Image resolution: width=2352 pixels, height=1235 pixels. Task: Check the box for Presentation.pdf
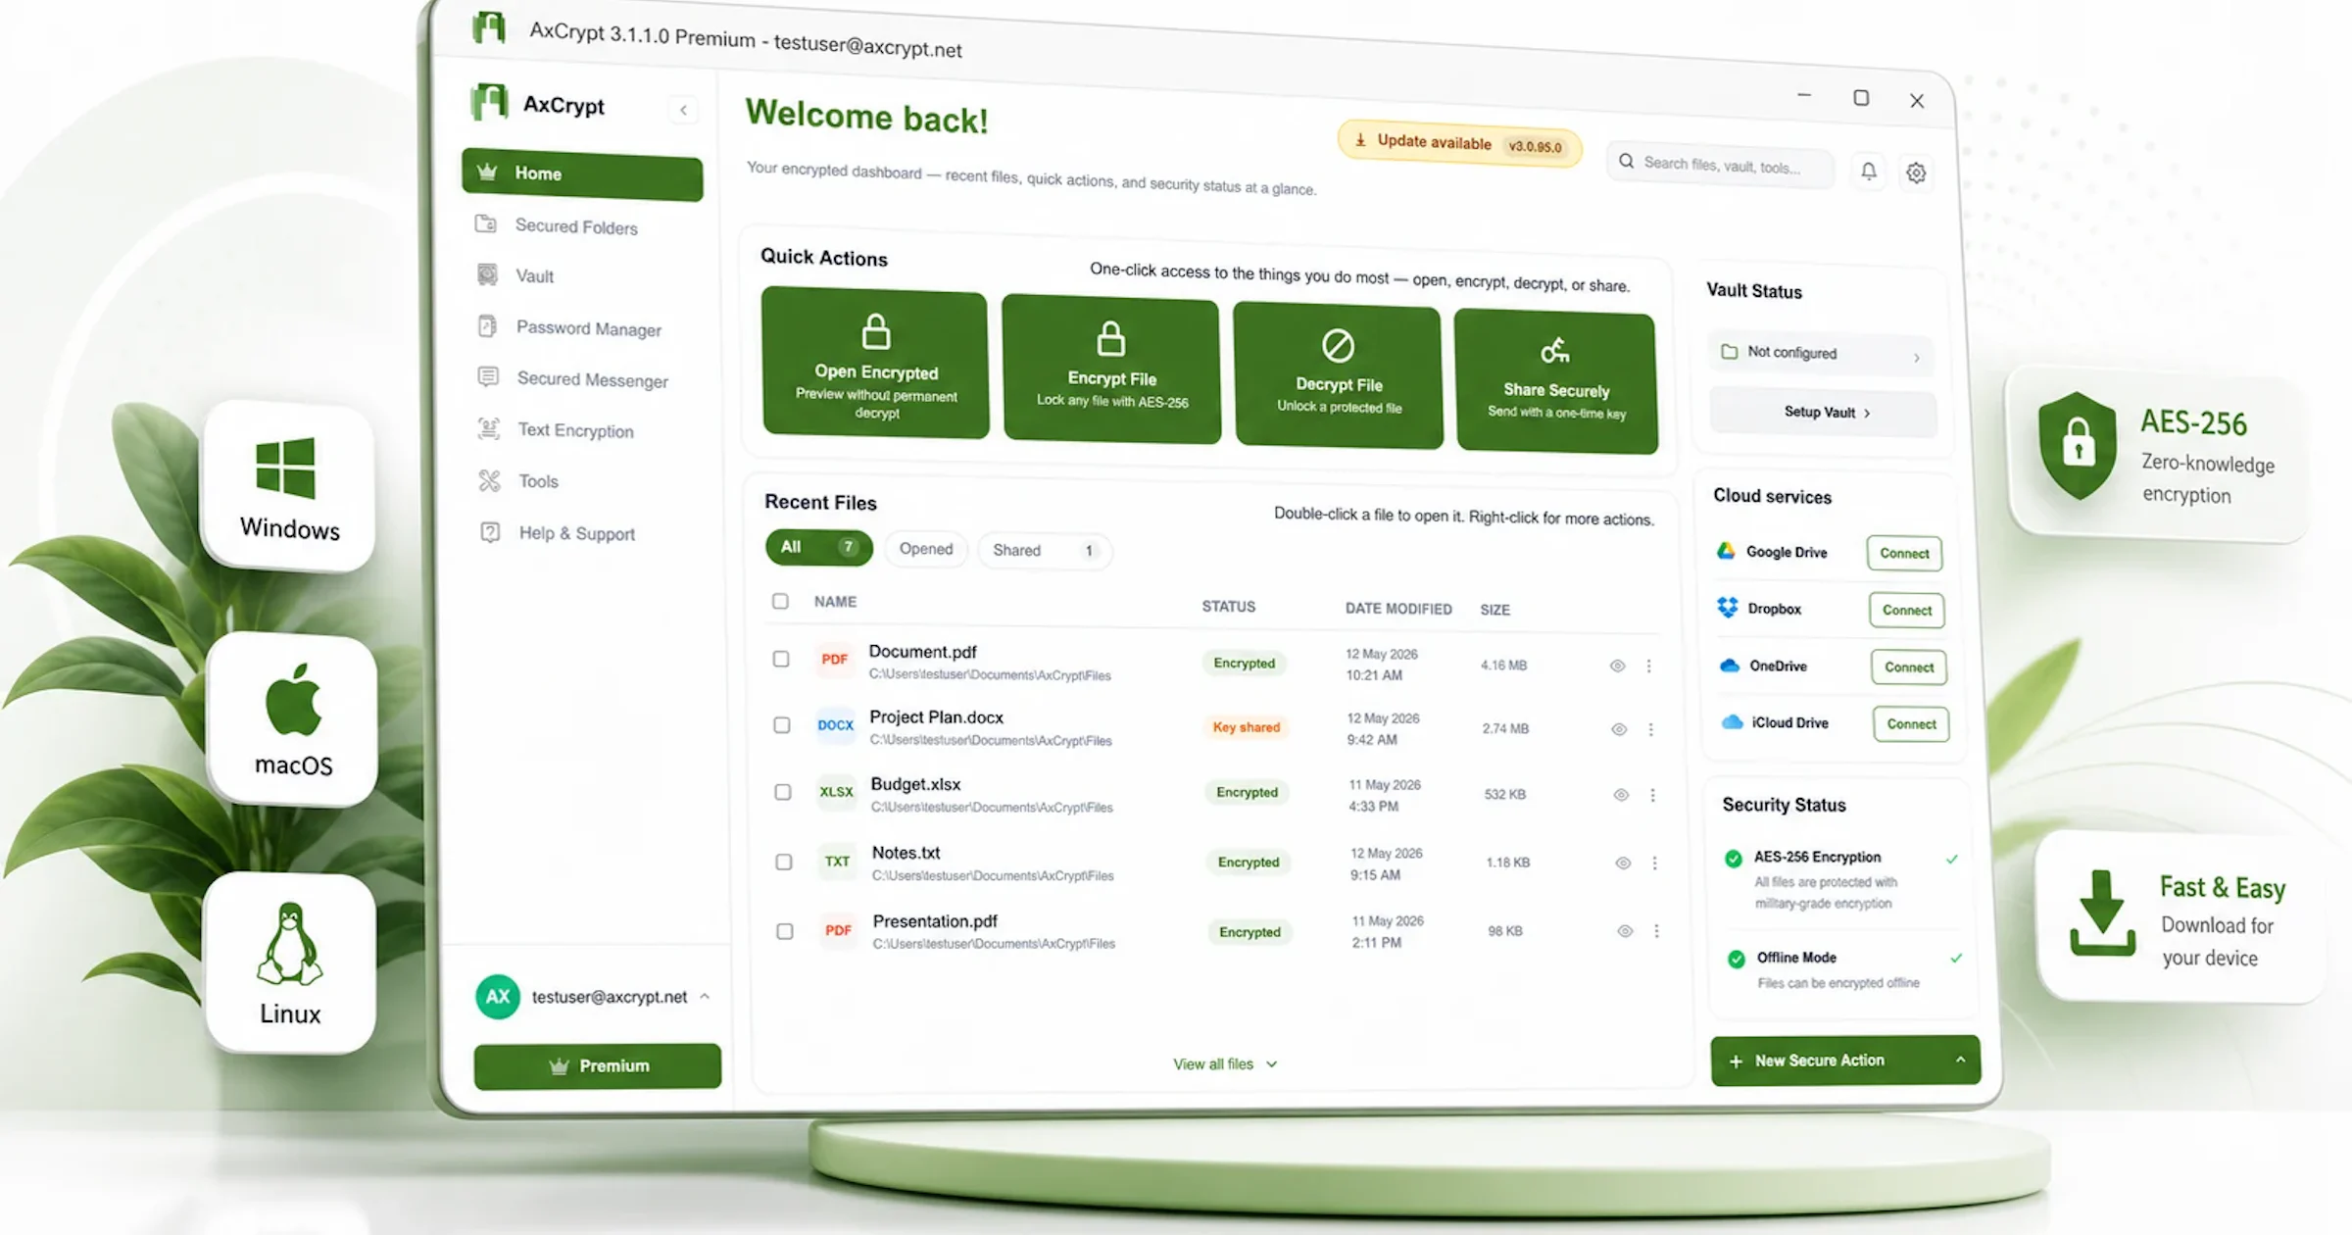785,931
